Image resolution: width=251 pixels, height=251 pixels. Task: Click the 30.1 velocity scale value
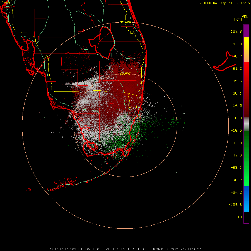(x=237, y=93)
